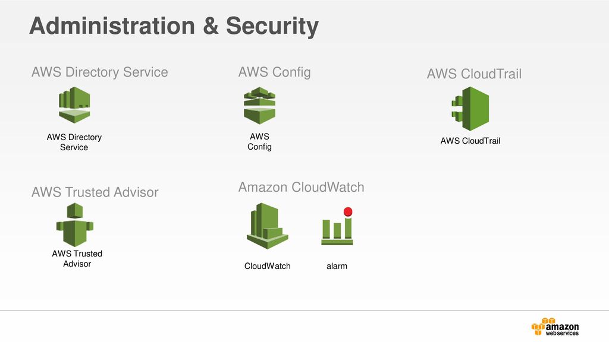
Task: Click the black AWS Config caption
Action: (259, 141)
